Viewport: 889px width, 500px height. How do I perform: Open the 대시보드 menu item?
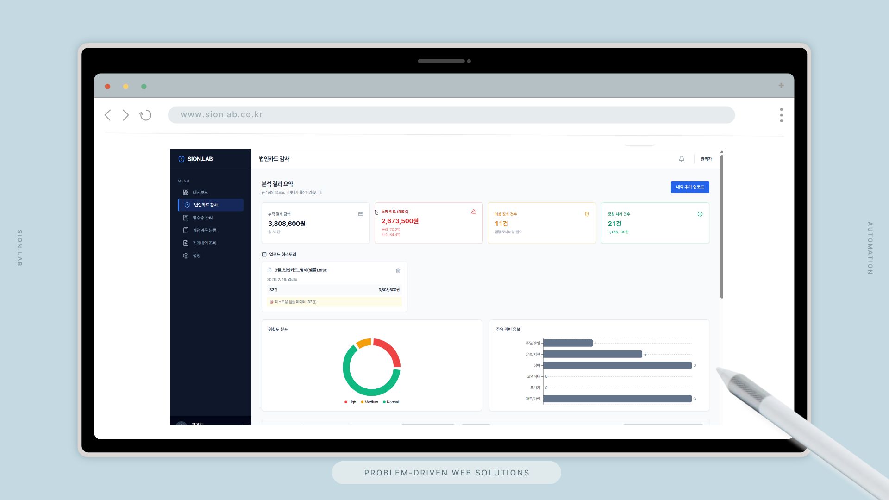tap(200, 193)
